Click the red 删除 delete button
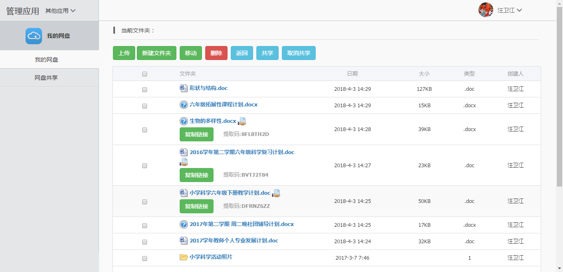This screenshot has height=272, width=563. [x=216, y=53]
